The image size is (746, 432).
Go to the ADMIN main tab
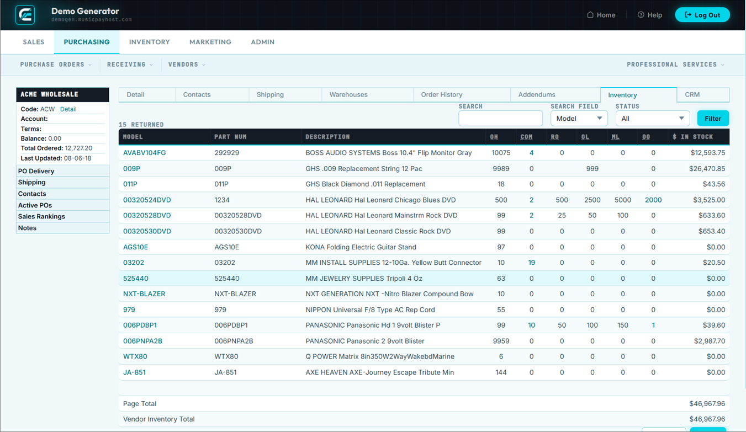click(x=263, y=42)
